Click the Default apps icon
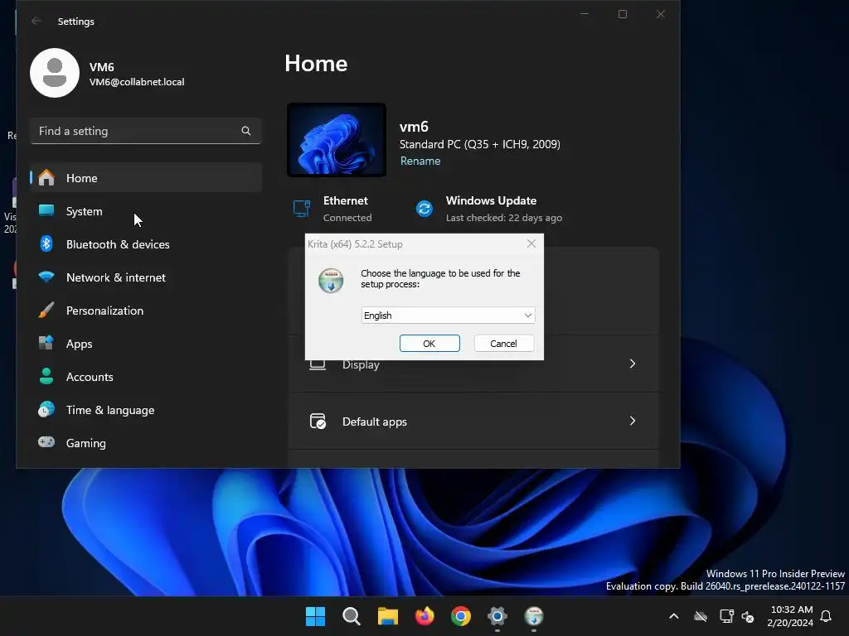The height and width of the screenshot is (636, 849). pos(318,421)
